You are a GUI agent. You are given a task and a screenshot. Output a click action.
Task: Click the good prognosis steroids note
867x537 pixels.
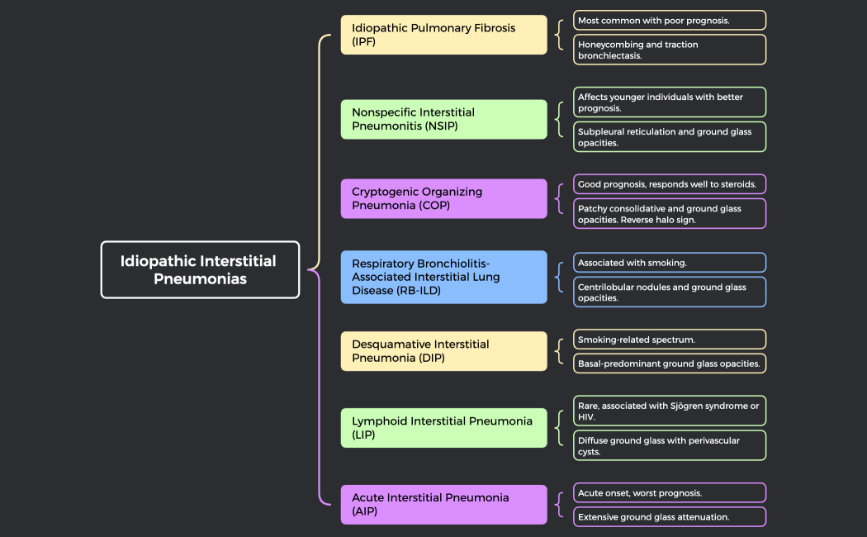pyautogui.click(x=669, y=183)
